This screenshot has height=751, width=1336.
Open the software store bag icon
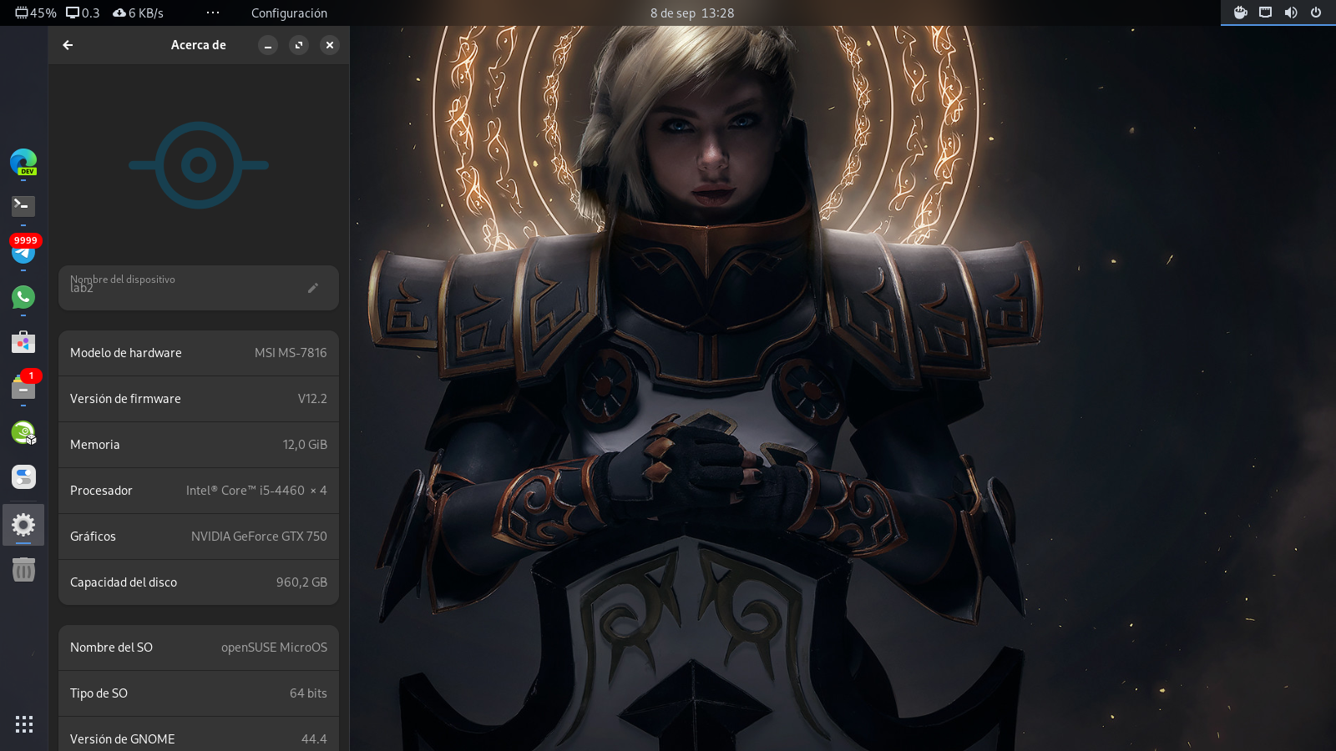tap(23, 342)
